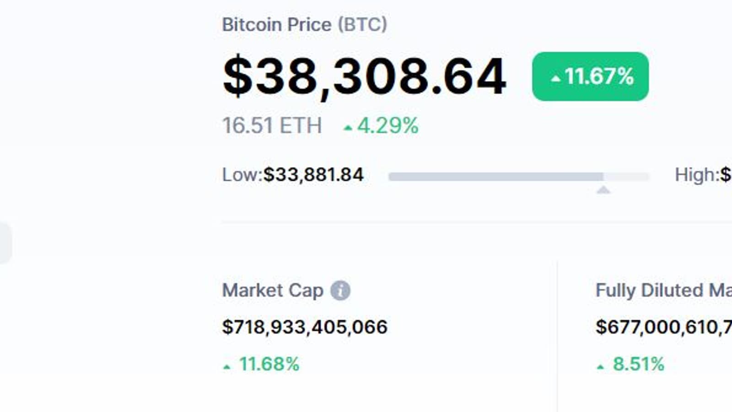Screen dimensions: 732x412
Task: Click the Low to High price range bar
Action: [x=518, y=177]
